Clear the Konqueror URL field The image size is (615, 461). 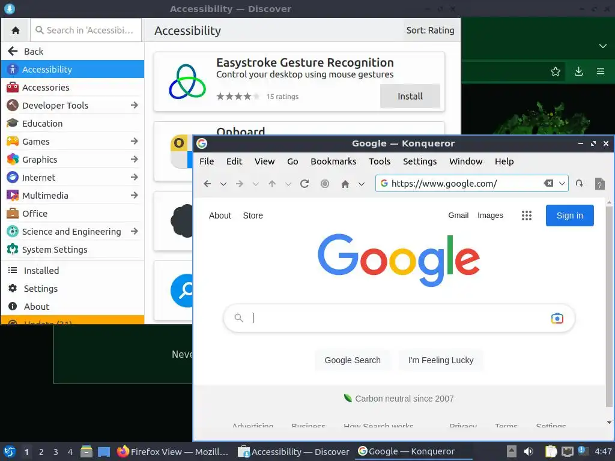[x=548, y=183]
